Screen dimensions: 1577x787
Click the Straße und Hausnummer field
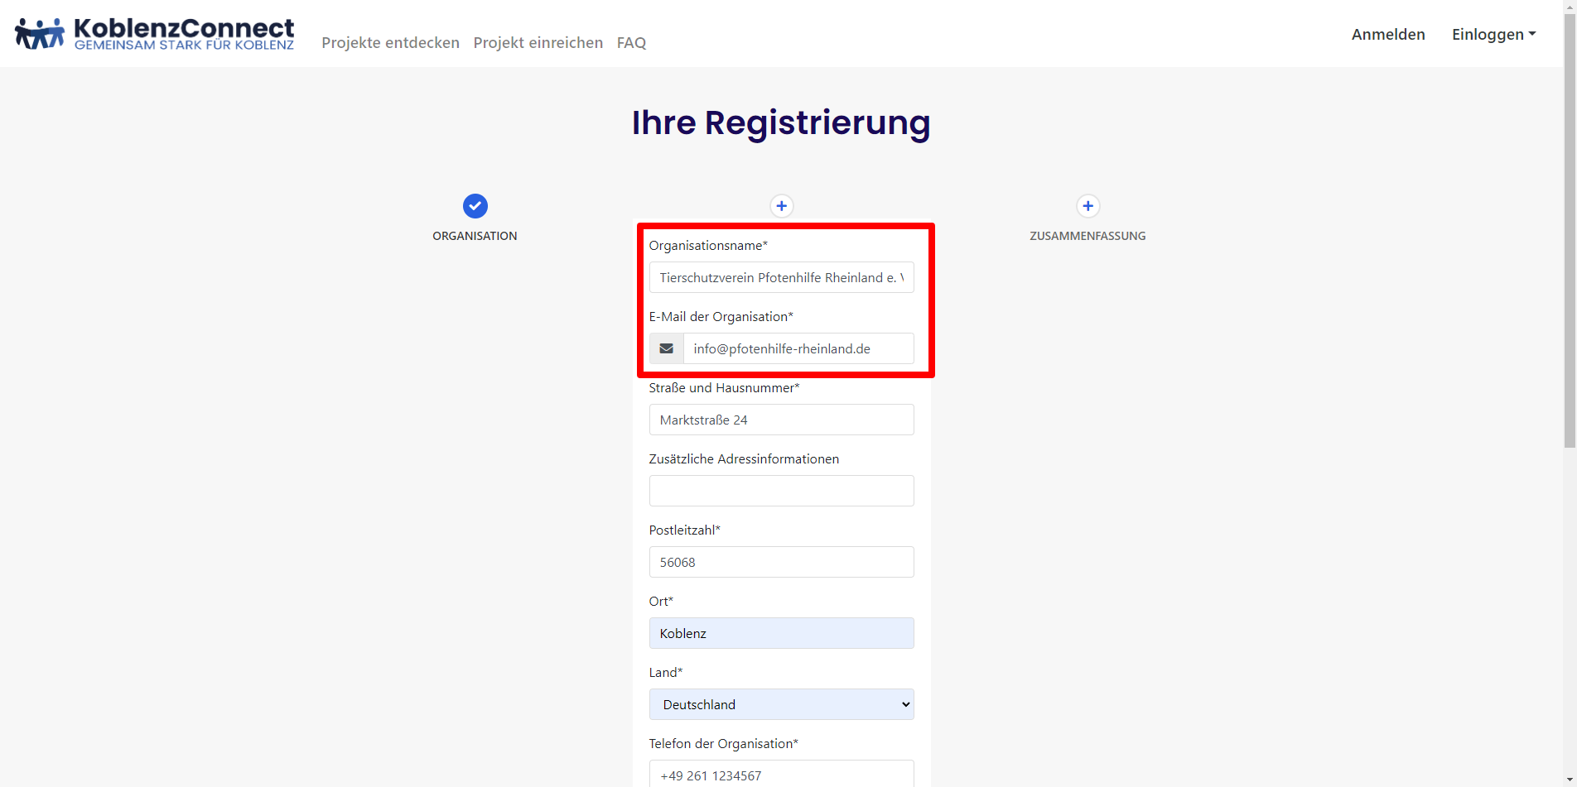(x=781, y=420)
